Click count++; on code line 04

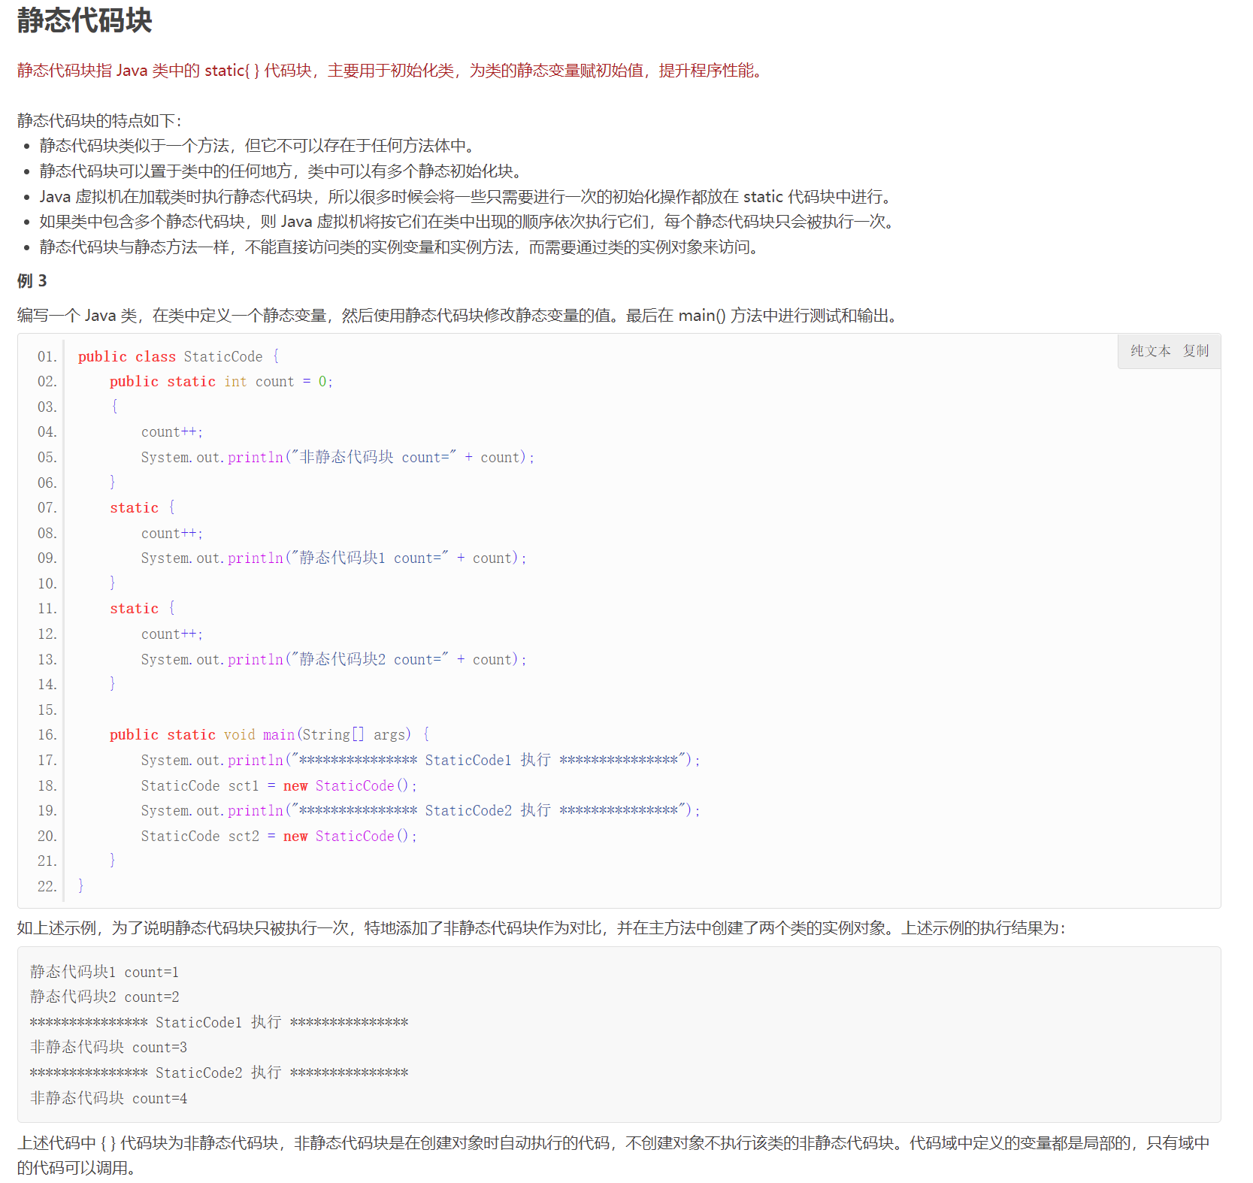click(x=172, y=432)
